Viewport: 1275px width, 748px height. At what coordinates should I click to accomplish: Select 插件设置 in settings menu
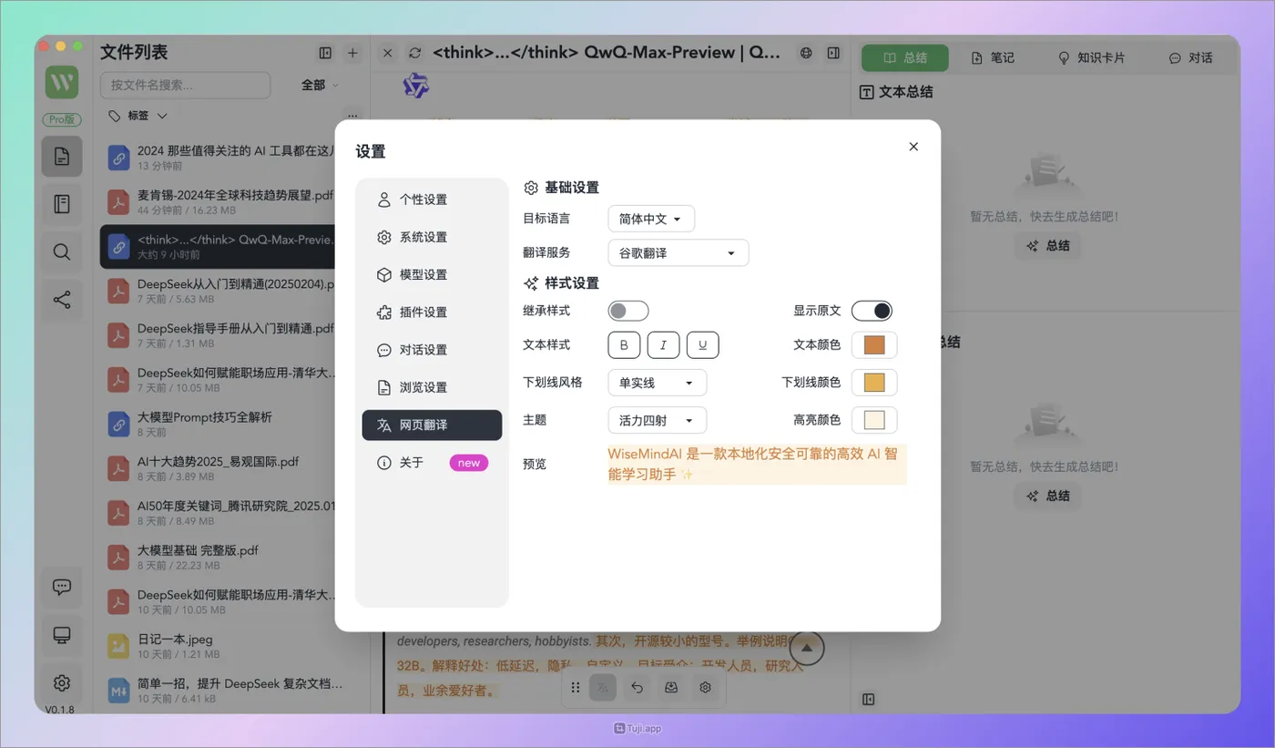432,312
